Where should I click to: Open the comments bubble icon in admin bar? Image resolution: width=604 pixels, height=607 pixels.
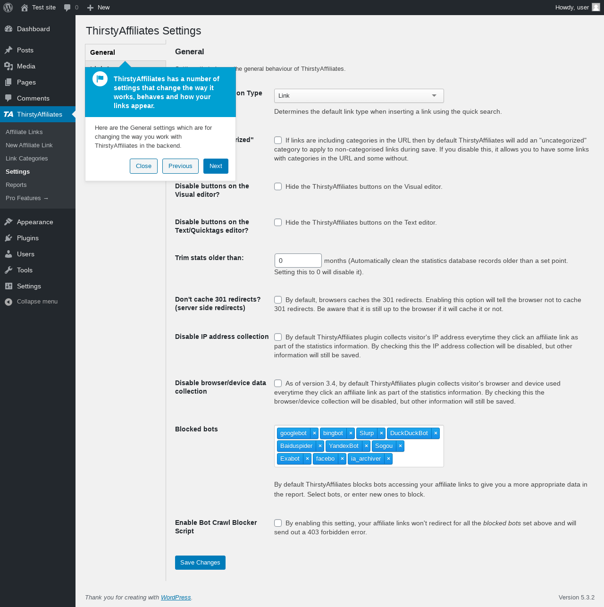coord(67,8)
